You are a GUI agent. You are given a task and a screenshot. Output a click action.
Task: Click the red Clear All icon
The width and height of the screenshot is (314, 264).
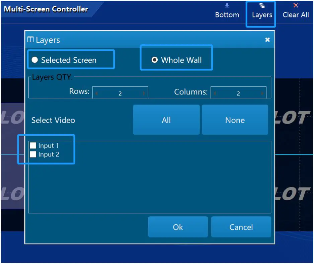pos(296,5)
